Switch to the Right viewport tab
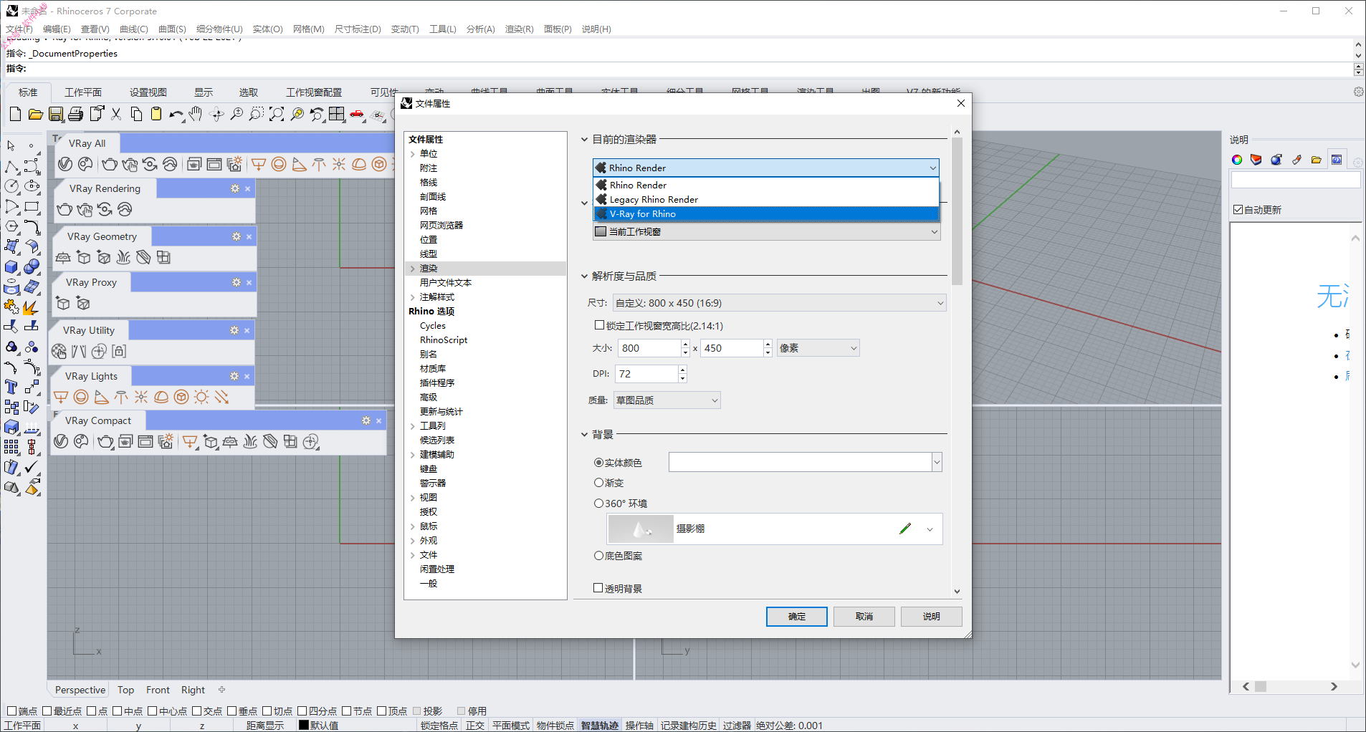The height and width of the screenshot is (732, 1366). tap(193, 690)
